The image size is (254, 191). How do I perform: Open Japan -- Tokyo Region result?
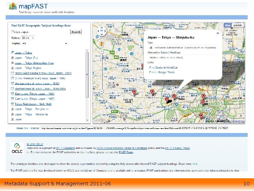point(28,68)
